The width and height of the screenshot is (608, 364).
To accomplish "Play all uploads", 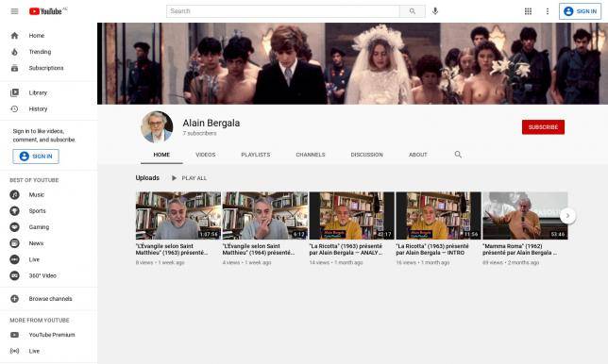I will coord(189,178).
